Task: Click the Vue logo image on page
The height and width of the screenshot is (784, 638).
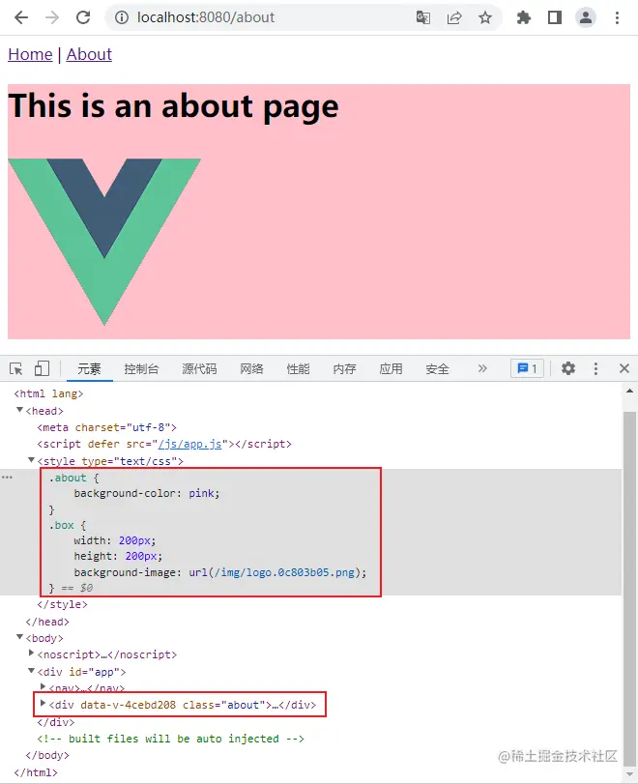Action: [104, 242]
